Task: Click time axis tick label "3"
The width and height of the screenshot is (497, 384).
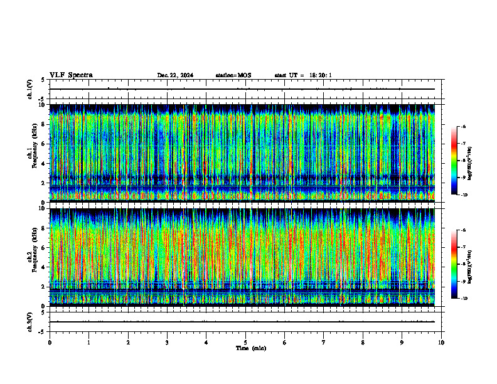Action: click(x=167, y=343)
